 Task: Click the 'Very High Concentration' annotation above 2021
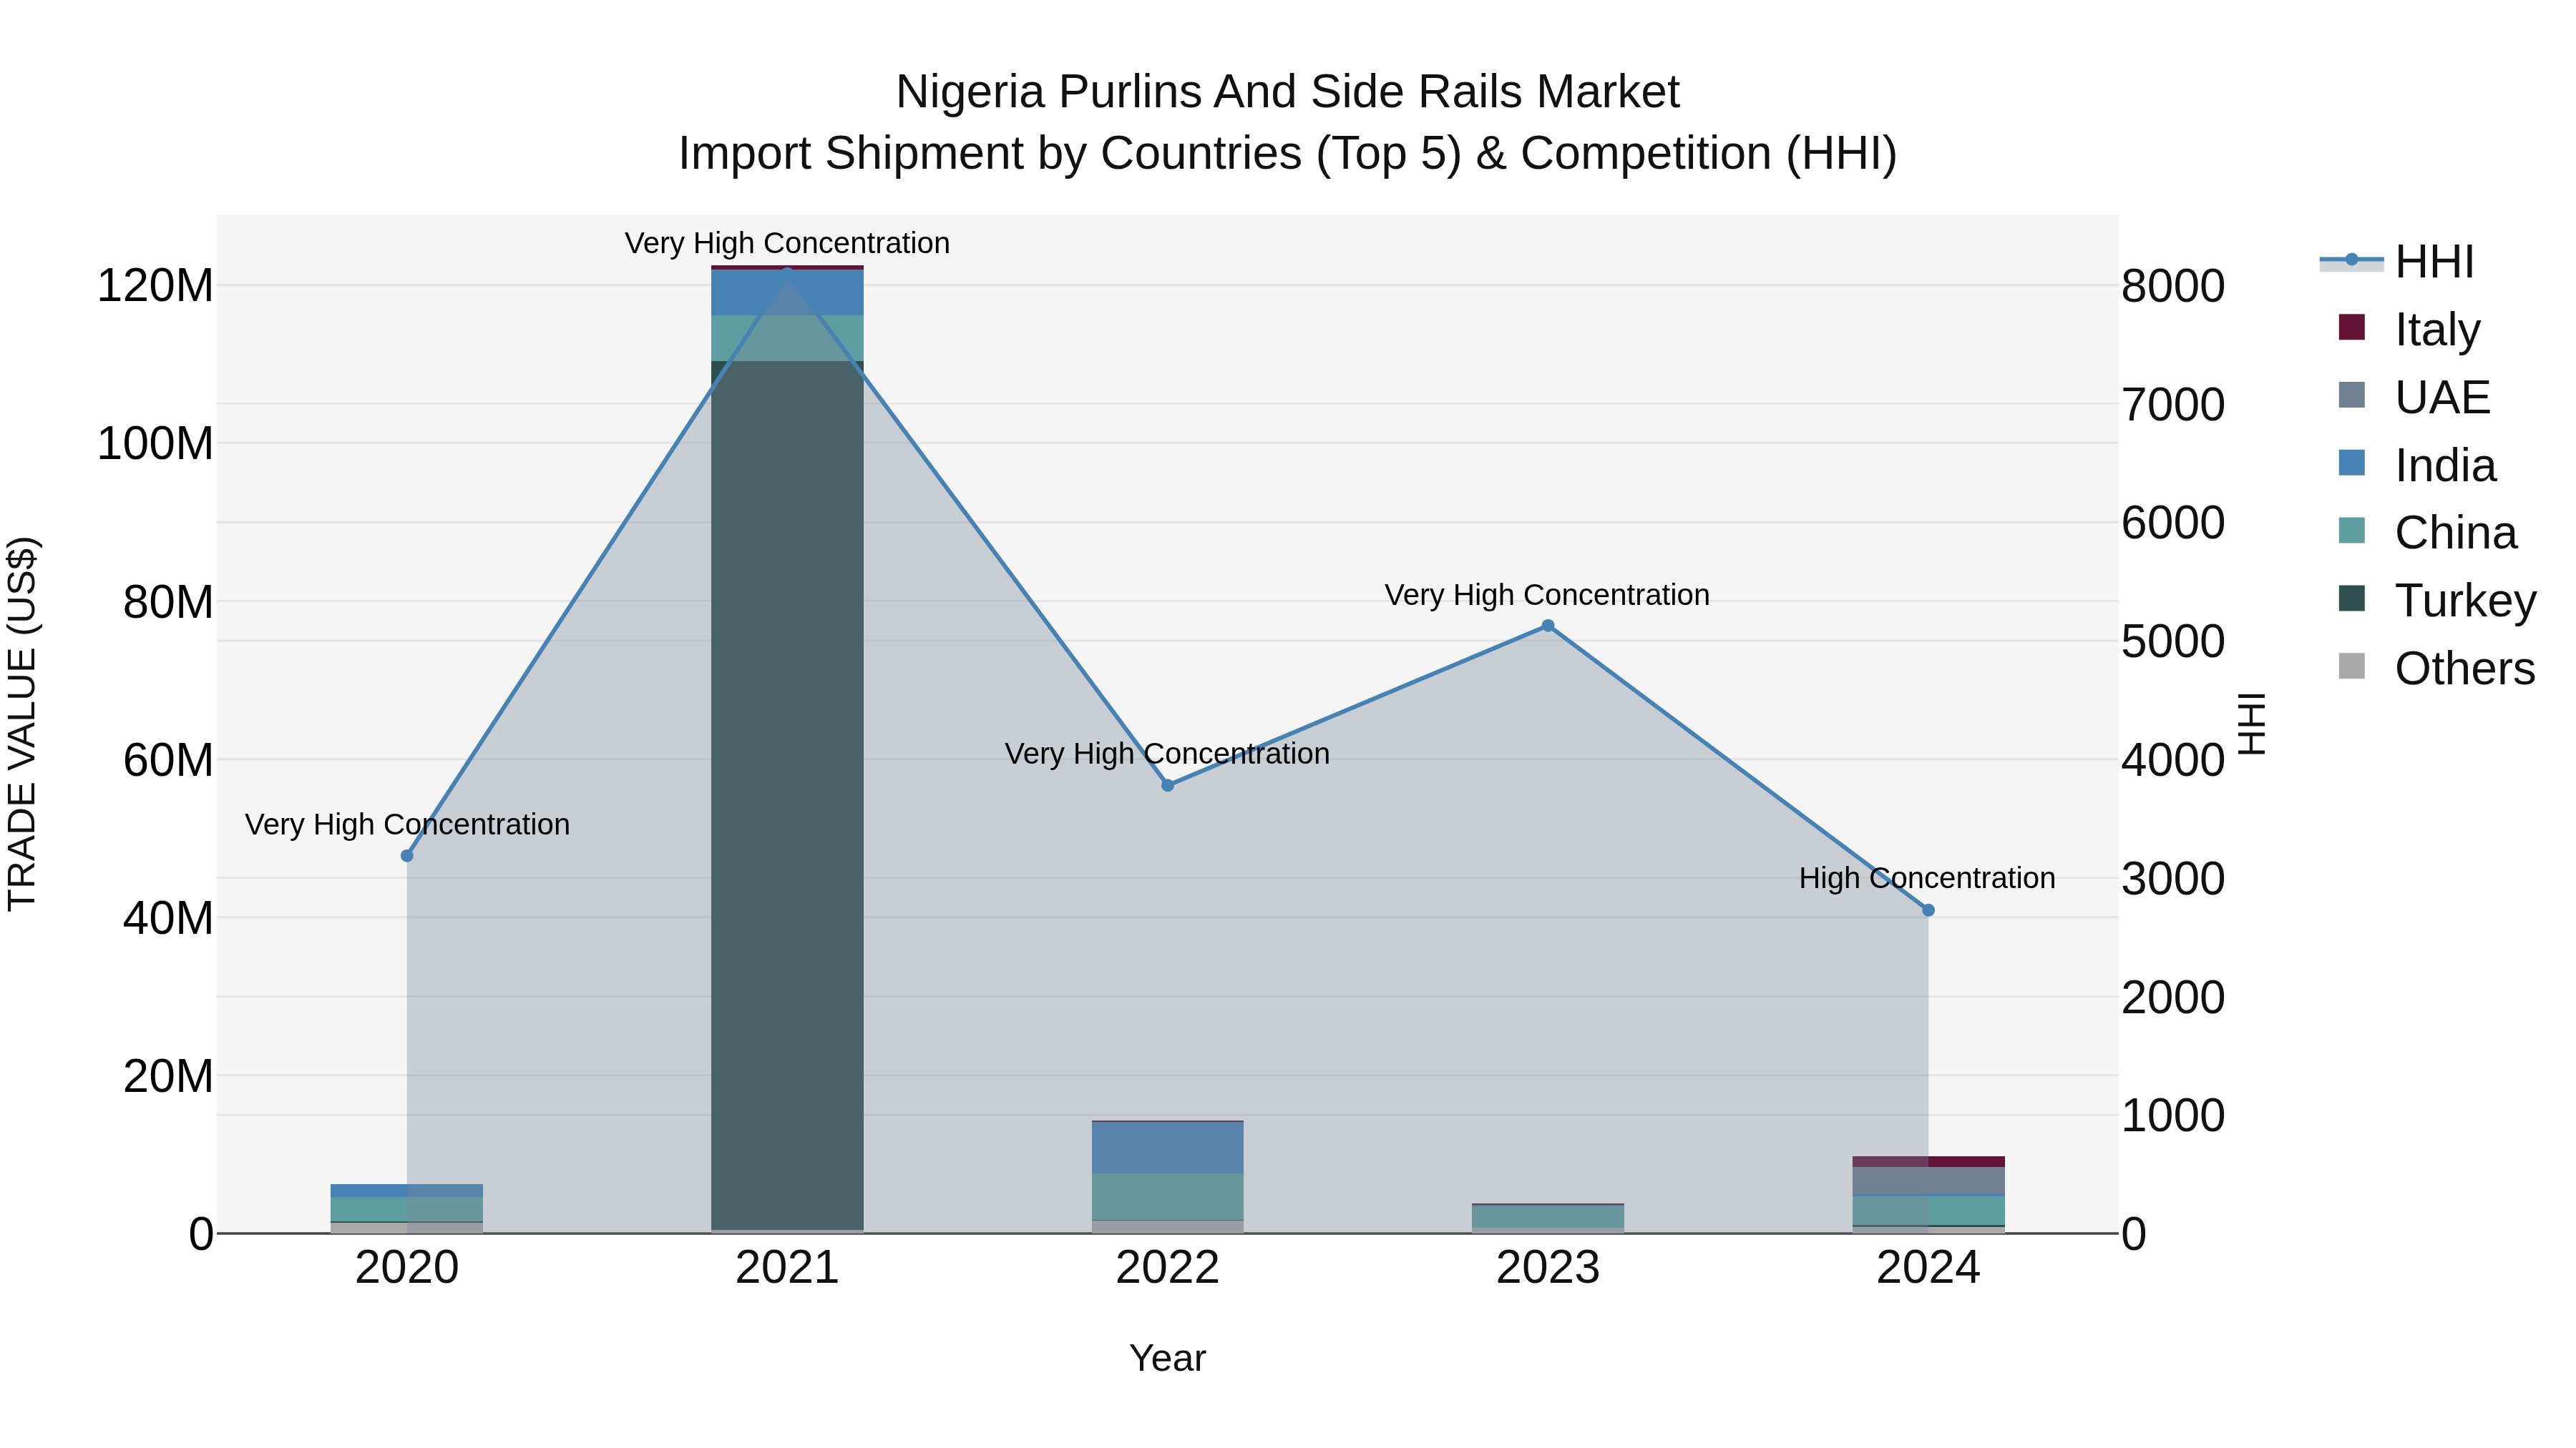(787, 243)
